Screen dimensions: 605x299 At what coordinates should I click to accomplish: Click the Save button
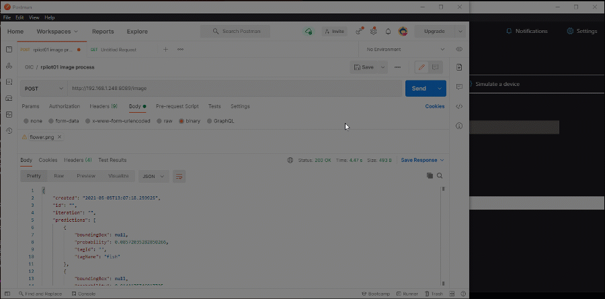pos(364,67)
